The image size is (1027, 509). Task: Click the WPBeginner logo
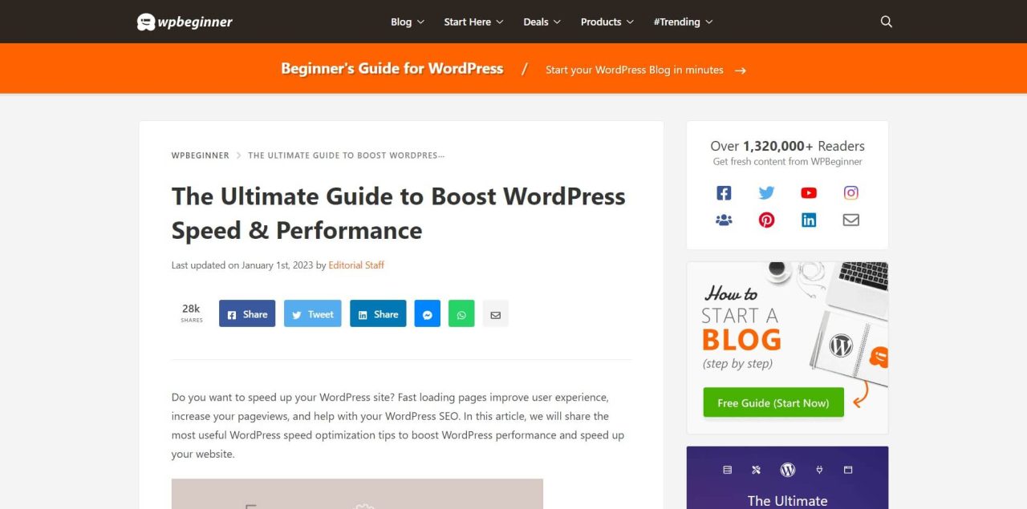185,22
